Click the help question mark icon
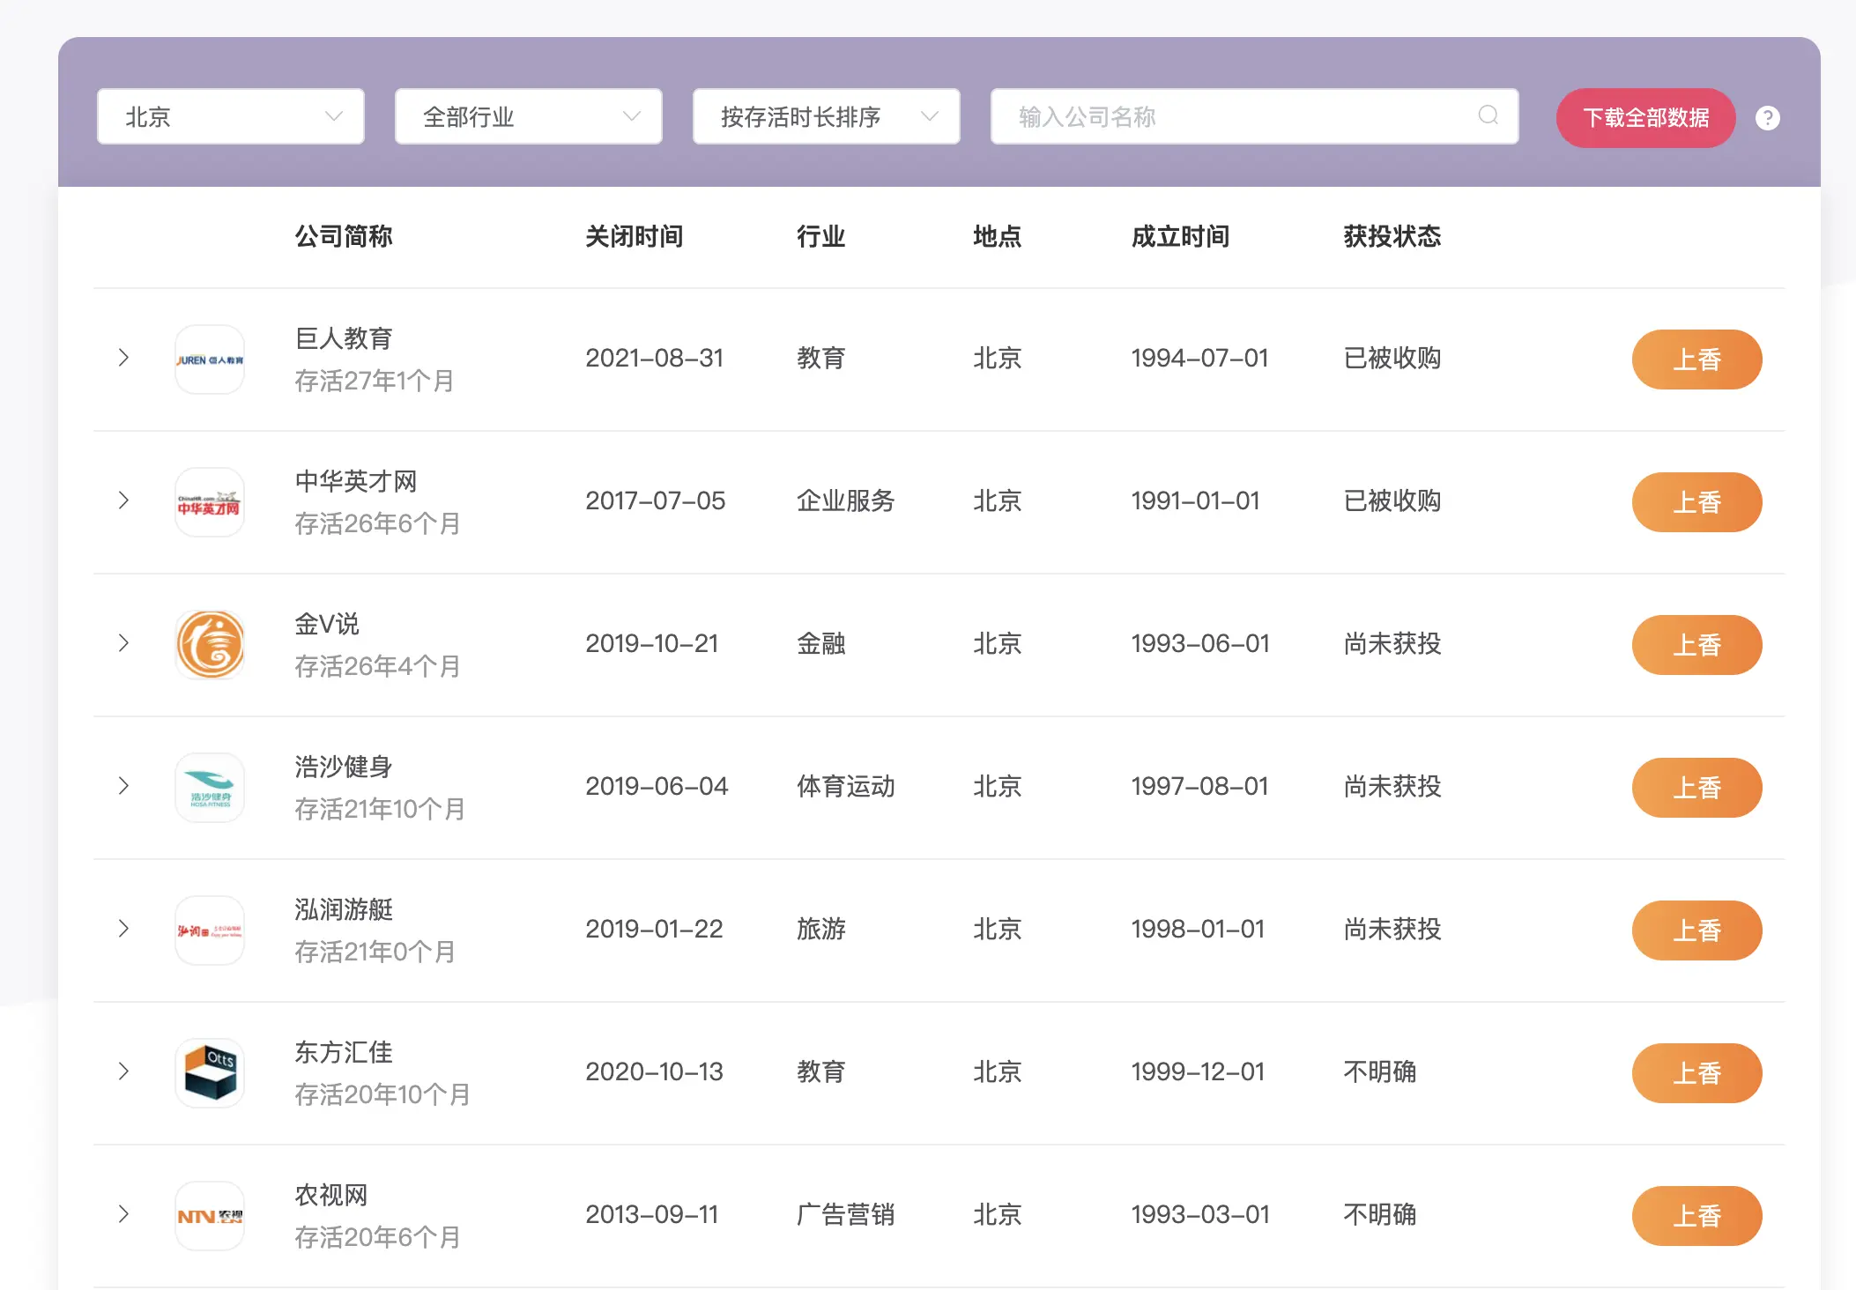The height and width of the screenshot is (1290, 1856). click(x=1767, y=118)
